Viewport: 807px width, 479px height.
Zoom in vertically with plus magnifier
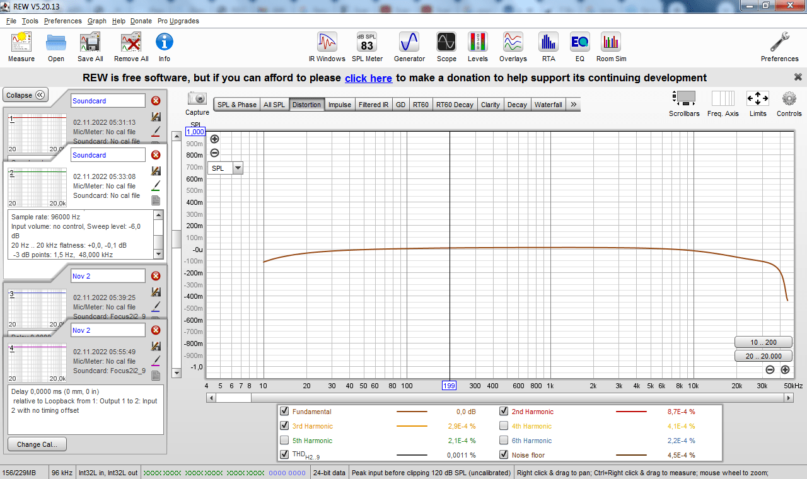pyautogui.click(x=214, y=139)
